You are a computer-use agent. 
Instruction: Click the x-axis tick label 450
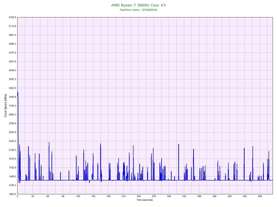[245, 196]
